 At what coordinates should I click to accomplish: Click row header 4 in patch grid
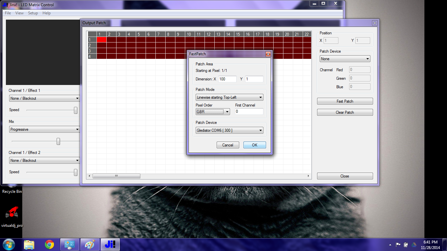pyautogui.click(x=92, y=56)
